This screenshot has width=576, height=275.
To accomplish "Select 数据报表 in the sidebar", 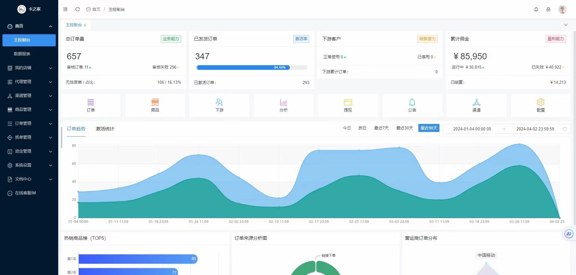I will point(22,54).
